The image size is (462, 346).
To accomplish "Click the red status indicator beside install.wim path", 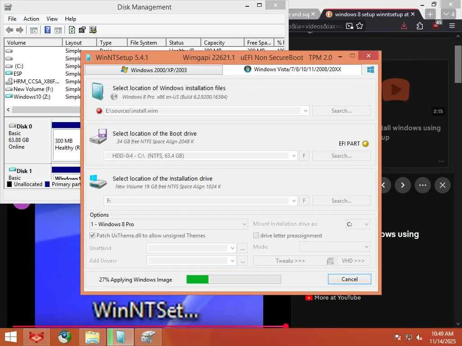I will click(x=99, y=111).
